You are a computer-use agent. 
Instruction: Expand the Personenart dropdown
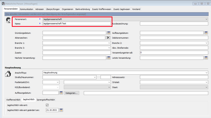click(x=206, y=19)
